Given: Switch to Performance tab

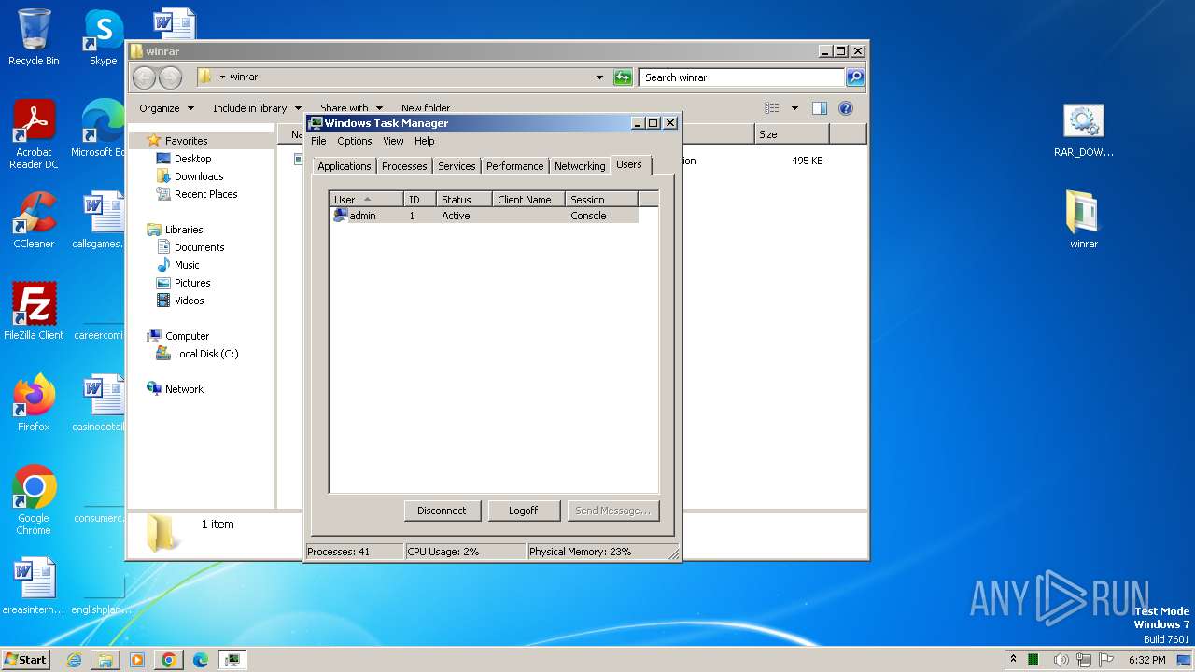Looking at the screenshot, I should click(514, 166).
